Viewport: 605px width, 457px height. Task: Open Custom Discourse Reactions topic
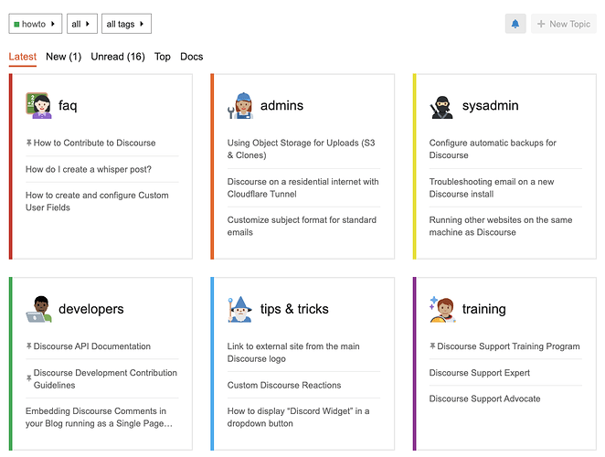click(x=284, y=385)
